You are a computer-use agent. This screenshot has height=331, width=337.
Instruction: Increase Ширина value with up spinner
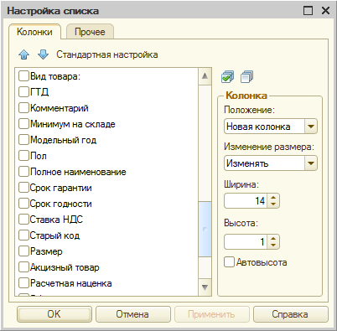[273, 198]
